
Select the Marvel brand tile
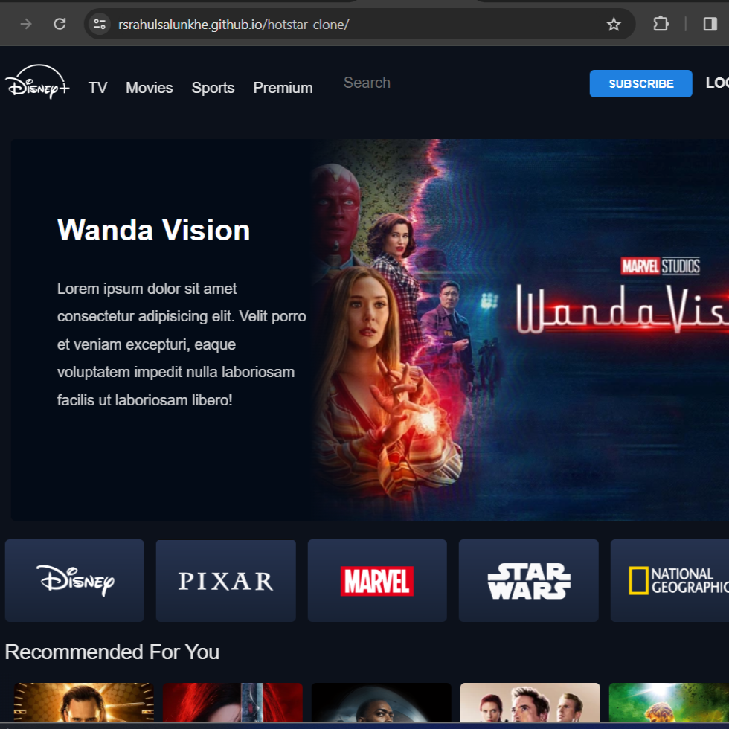point(377,580)
